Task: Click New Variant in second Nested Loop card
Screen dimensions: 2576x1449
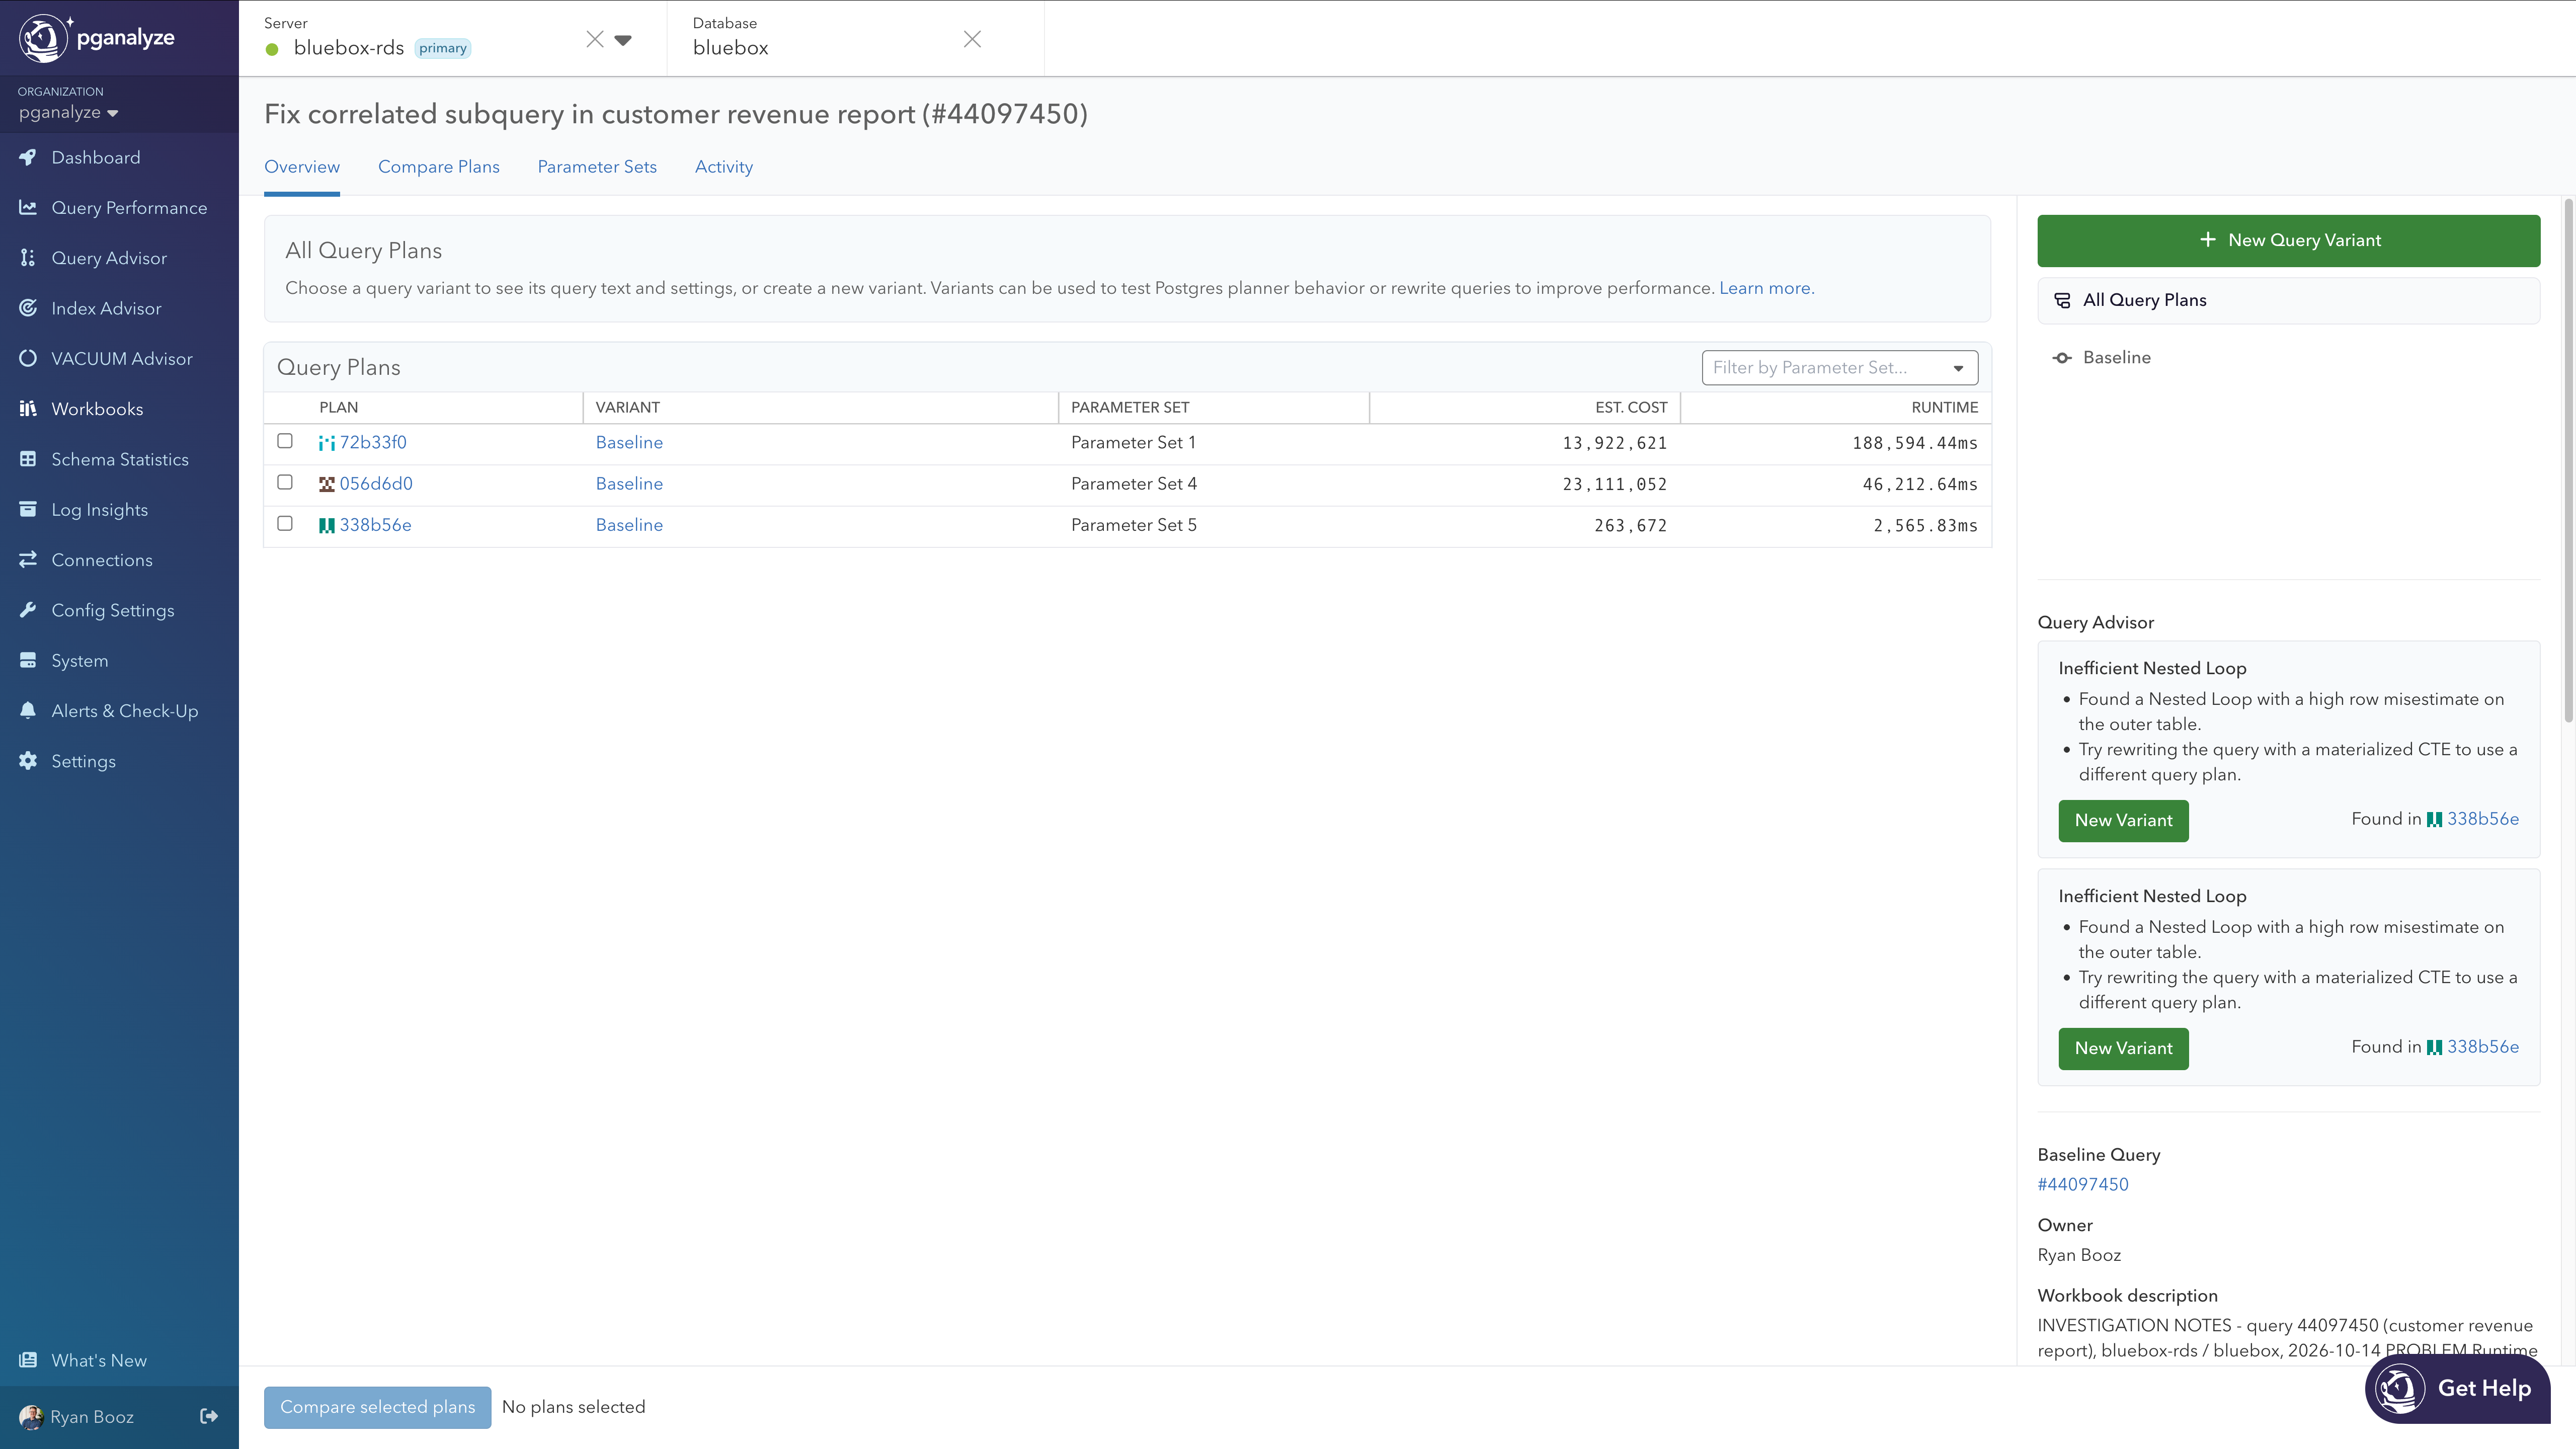Action: 2123,1049
